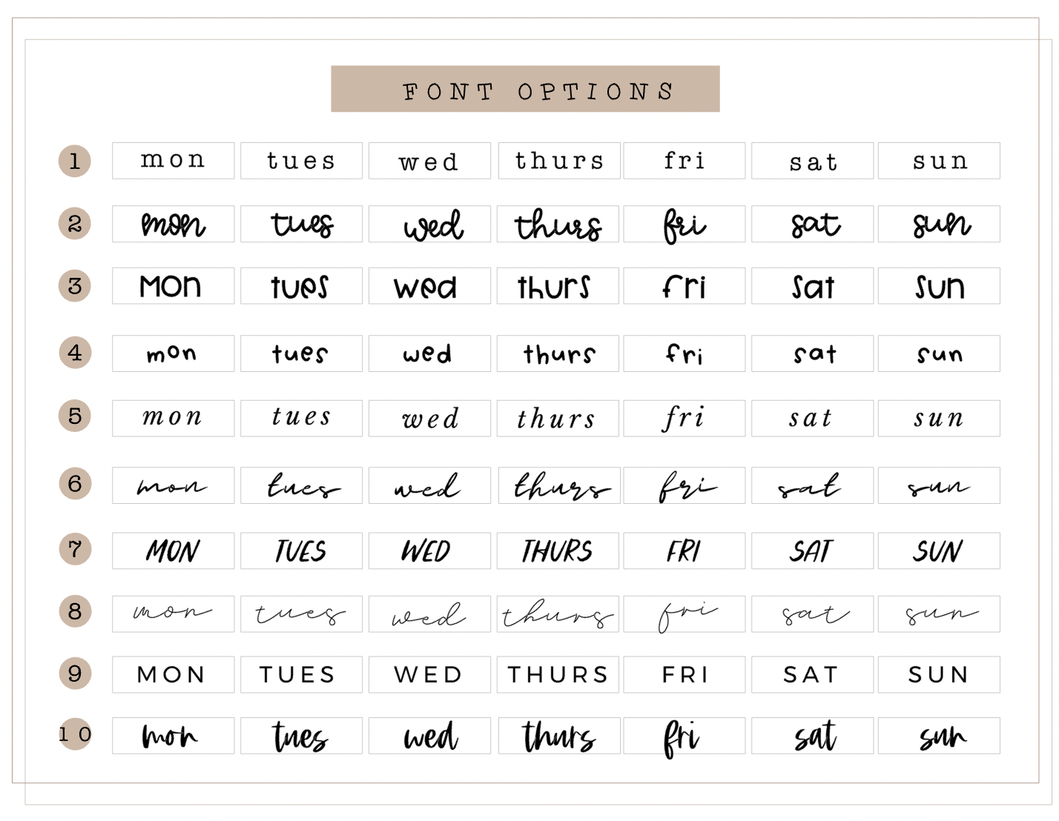Click the number 4 circle badge

point(75,352)
